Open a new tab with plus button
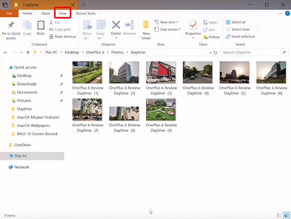291x219 pixels. coord(83,5)
